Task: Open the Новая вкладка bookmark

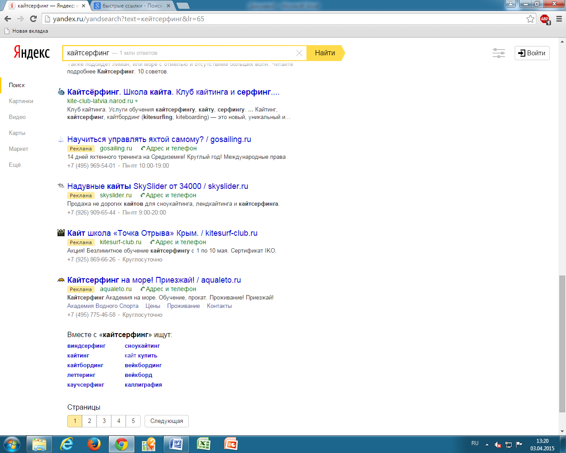Action: coord(26,31)
